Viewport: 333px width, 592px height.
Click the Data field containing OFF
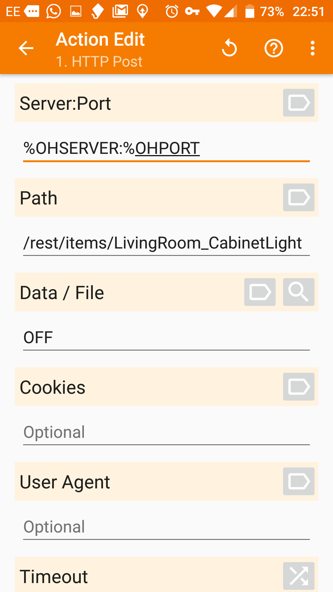coord(166,338)
